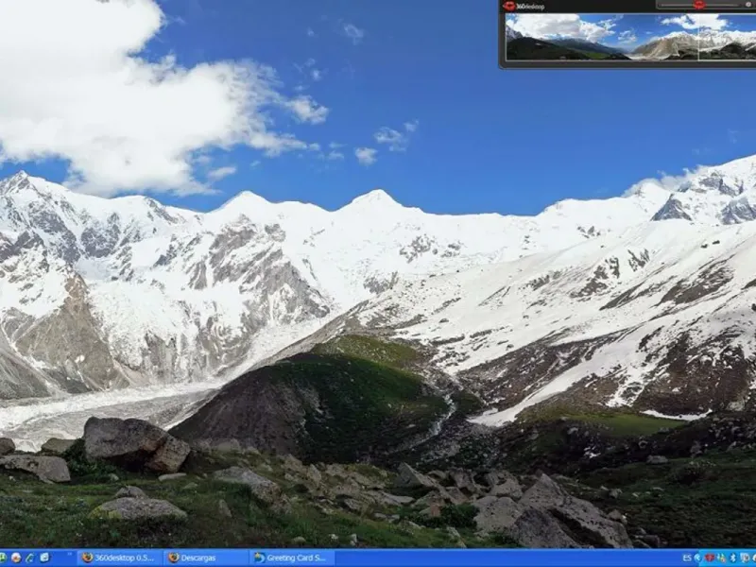
Task: Open the Bluetooth tray icon
Action: click(733, 558)
